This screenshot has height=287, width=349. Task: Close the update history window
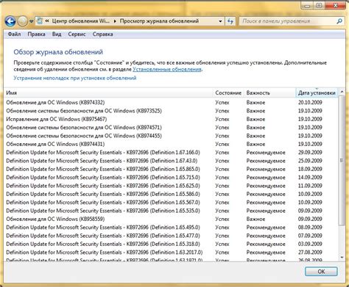[x=335, y=5]
